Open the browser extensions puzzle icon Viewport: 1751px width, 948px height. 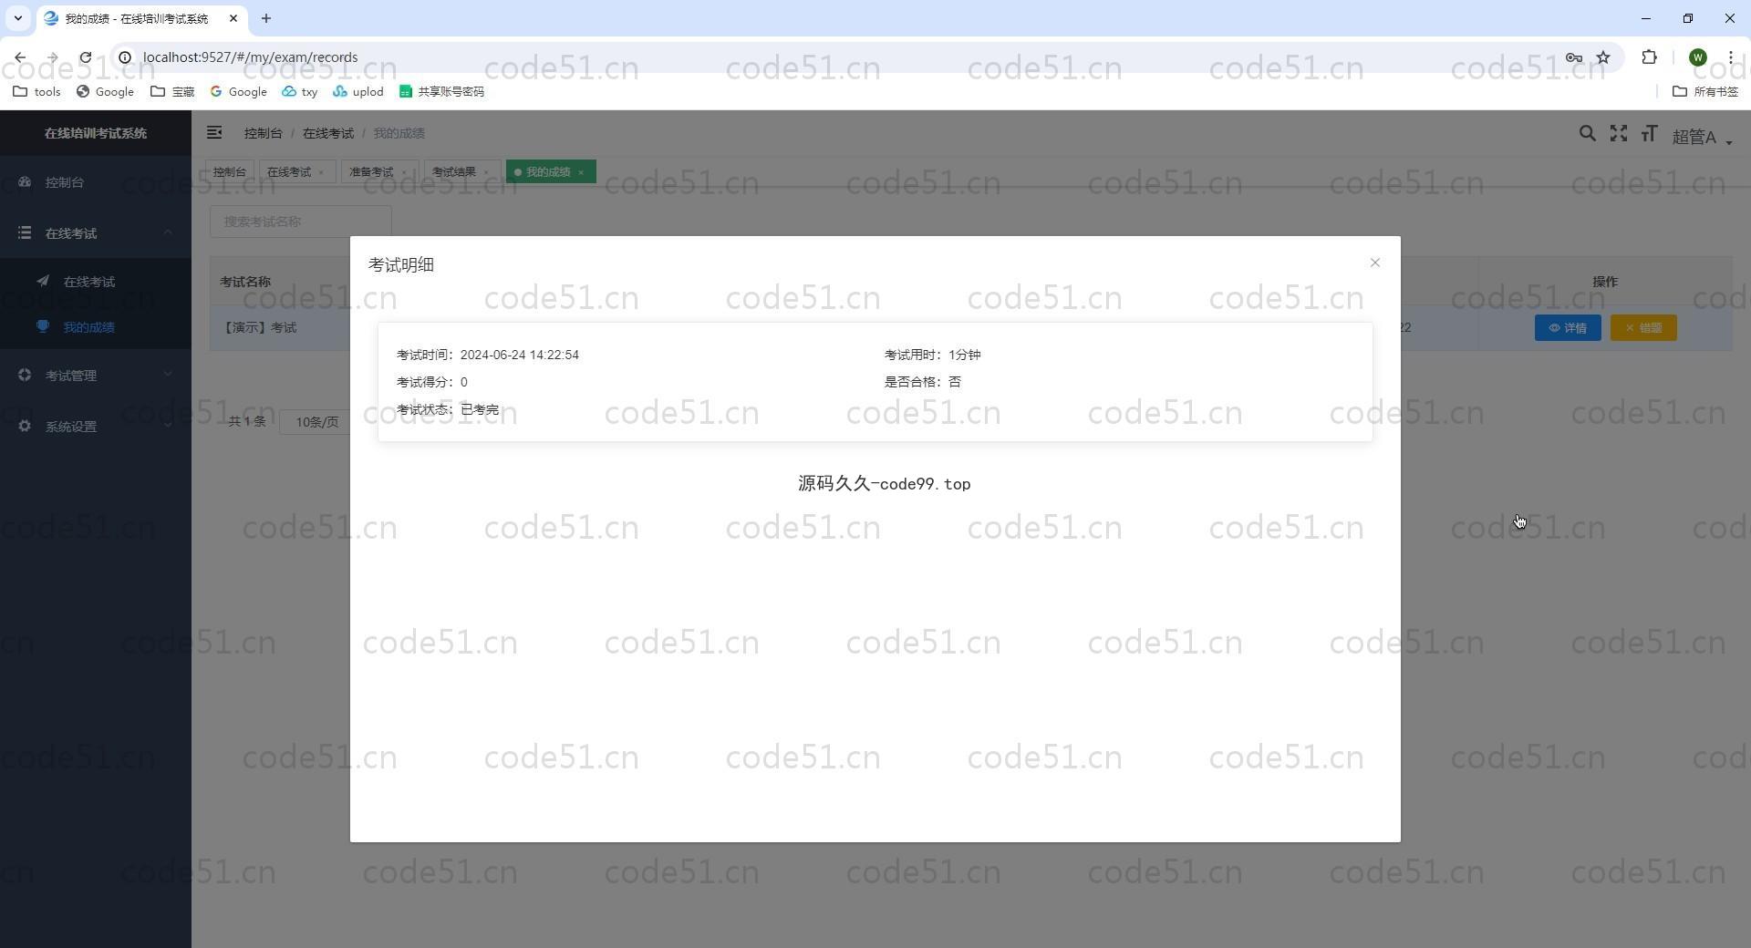coord(1649,57)
